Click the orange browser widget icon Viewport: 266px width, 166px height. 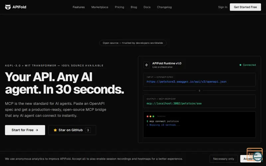(254, 154)
